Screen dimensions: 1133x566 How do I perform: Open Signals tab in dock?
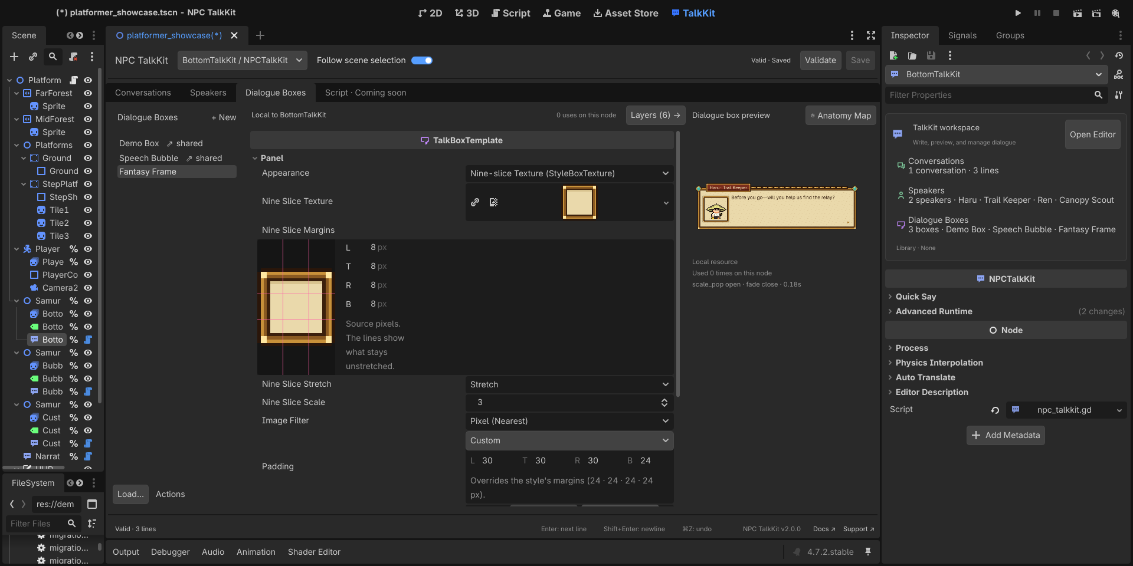tap(962, 35)
